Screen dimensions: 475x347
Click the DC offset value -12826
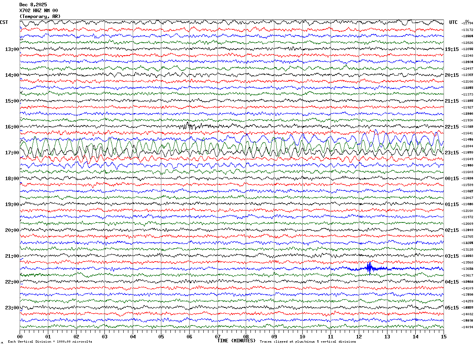(468, 43)
